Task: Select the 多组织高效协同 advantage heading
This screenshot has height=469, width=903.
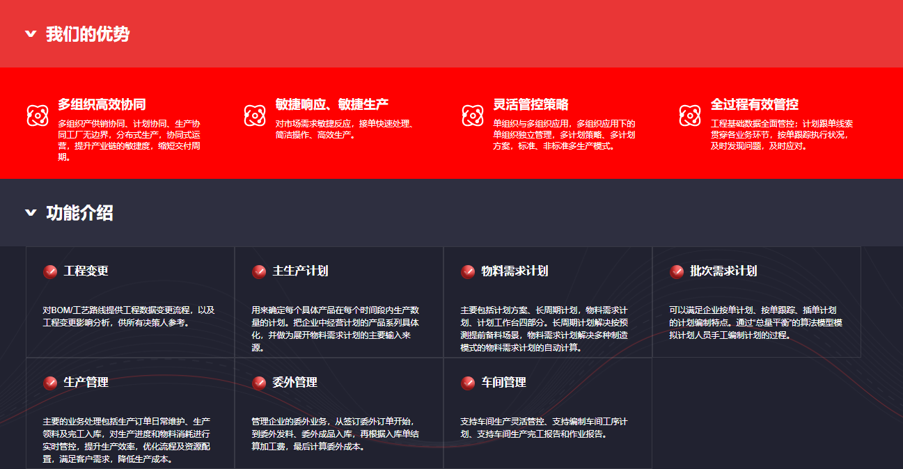Action: point(102,104)
